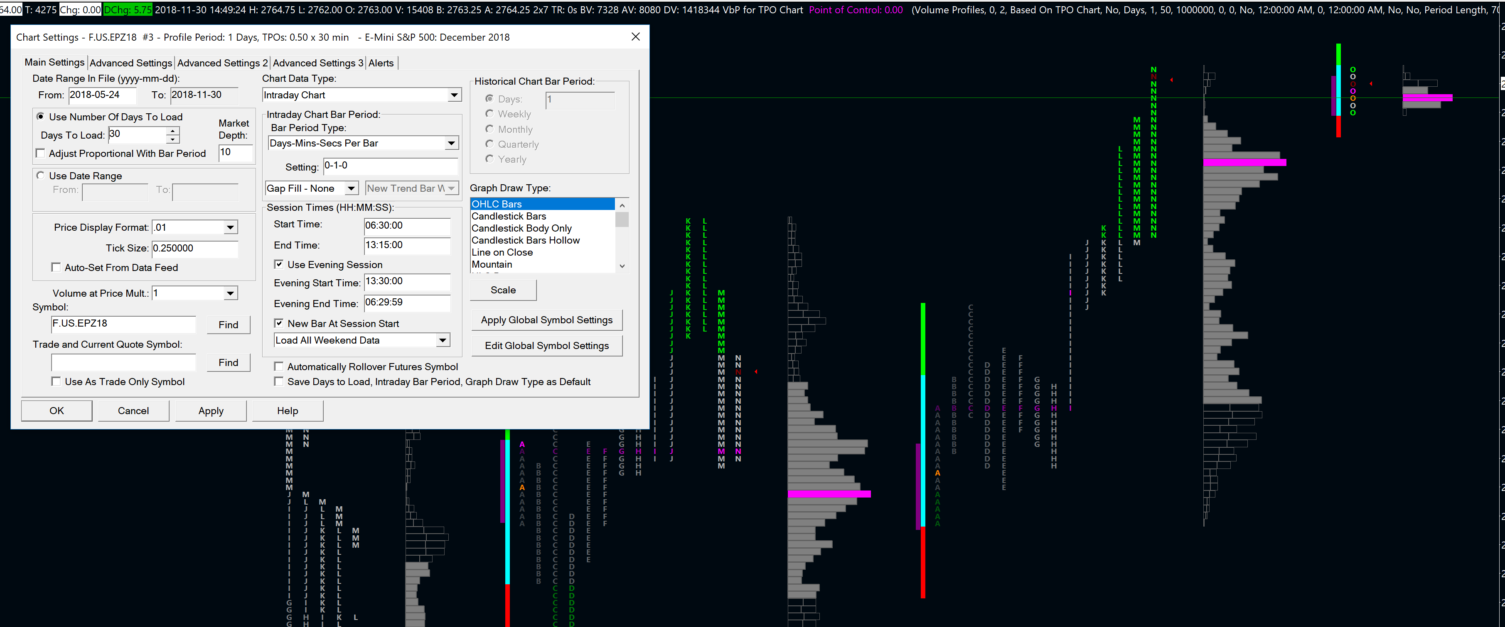The width and height of the screenshot is (1505, 627).
Task: Check Save Days to Load as Default
Action: (x=279, y=381)
